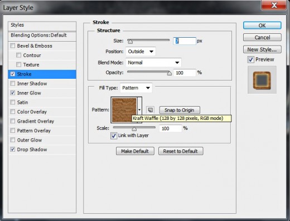Click the Opacity percent input field
This screenshot has height=221, width=290.
click(x=185, y=73)
